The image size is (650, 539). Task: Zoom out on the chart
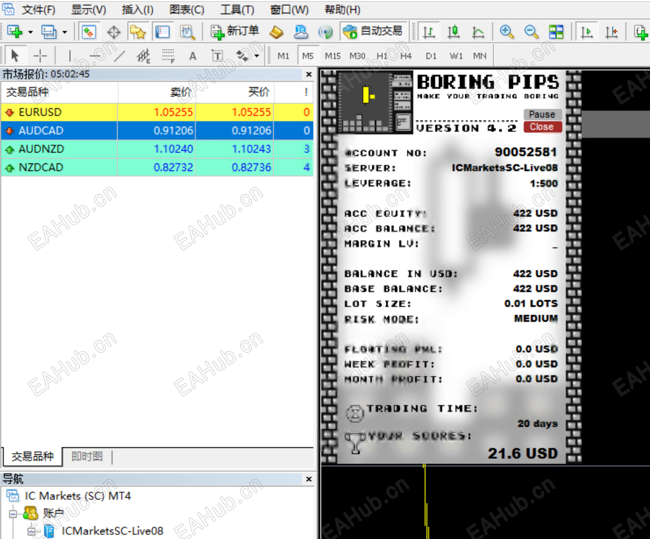[531, 32]
